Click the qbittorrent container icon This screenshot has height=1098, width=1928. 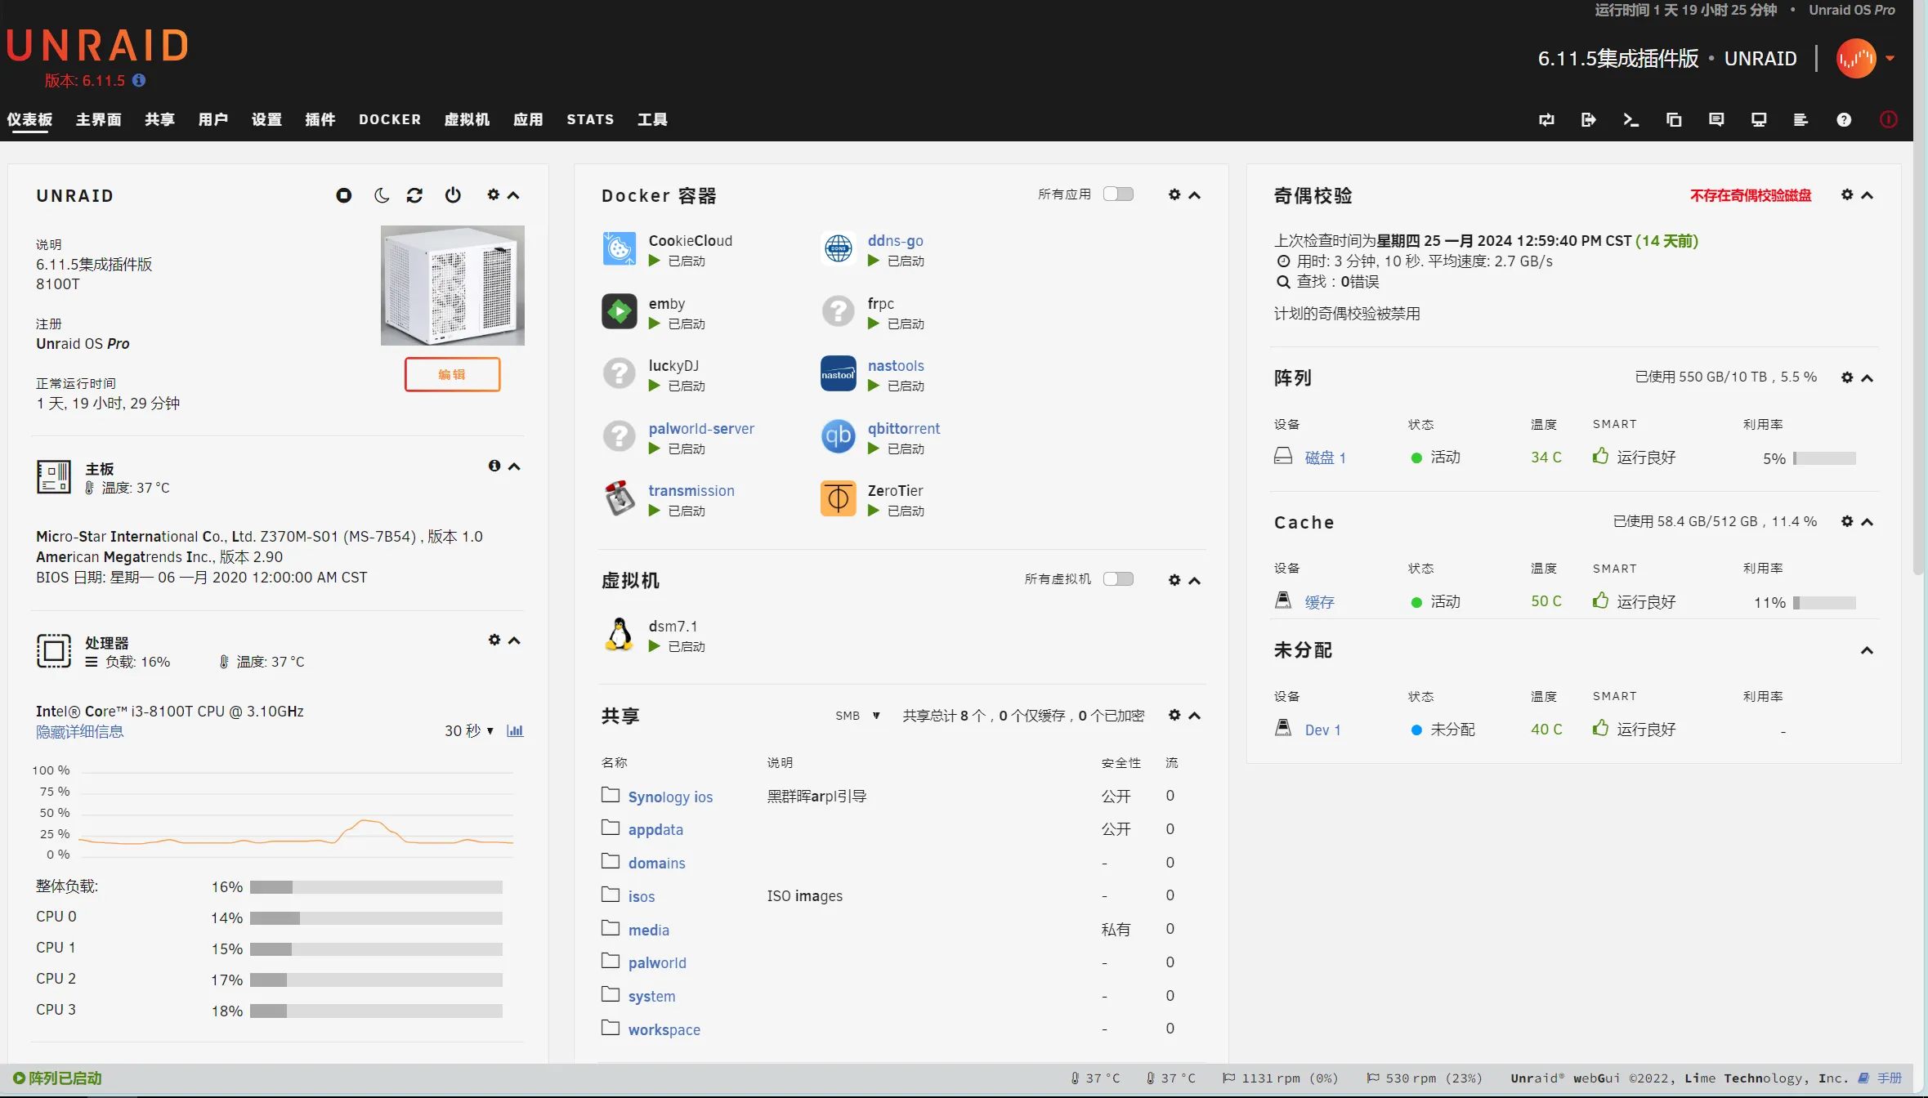click(839, 436)
